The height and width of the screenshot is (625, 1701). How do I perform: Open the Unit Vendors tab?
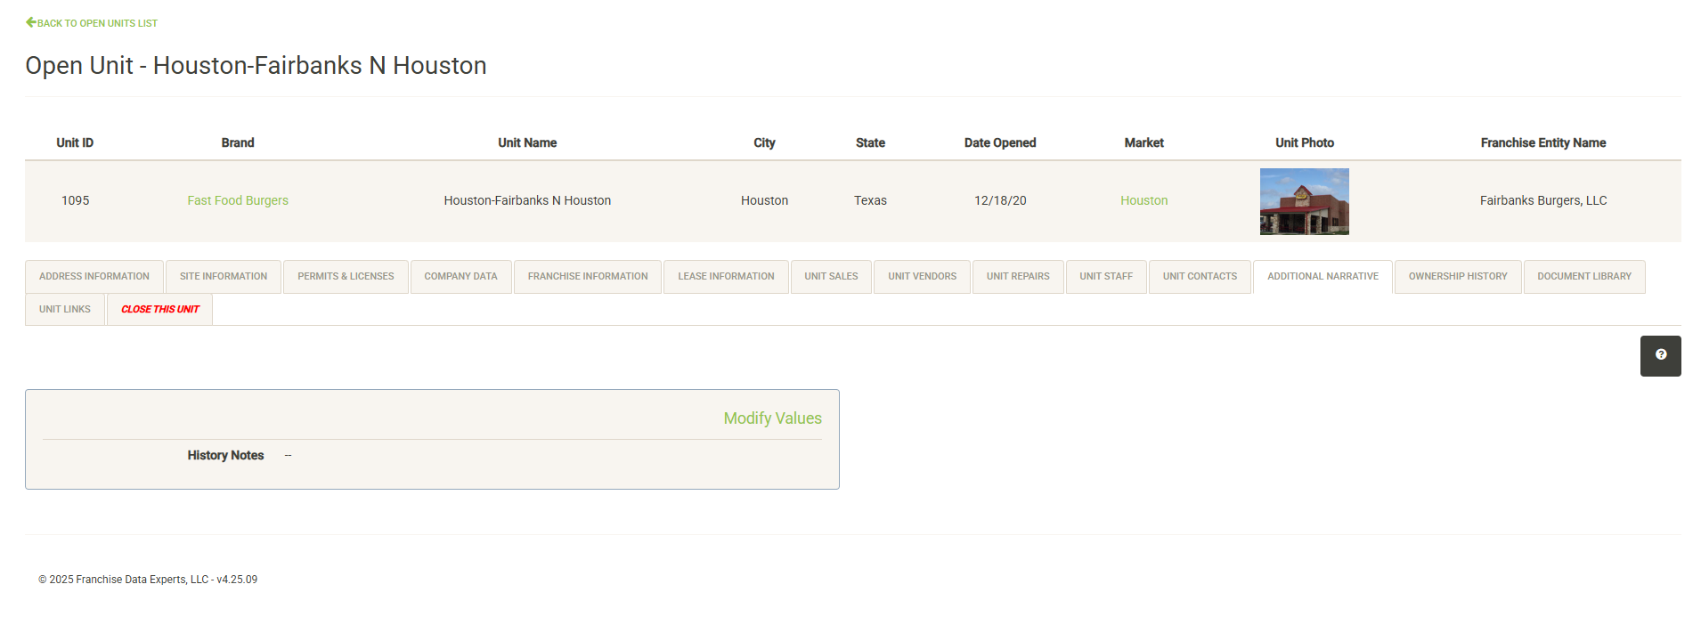point(922,277)
